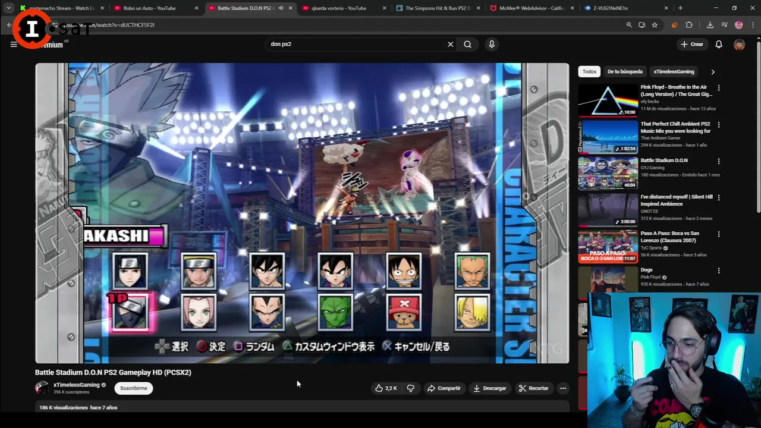Viewport: 761px width, 428px height.
Task: Subscribe with the Suscribirme button
Action: [x=134, y=388]
